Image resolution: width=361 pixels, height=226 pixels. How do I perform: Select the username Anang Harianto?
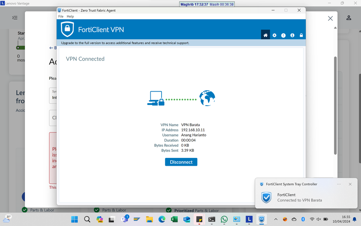pyautogui.click(x=194, y=135)
